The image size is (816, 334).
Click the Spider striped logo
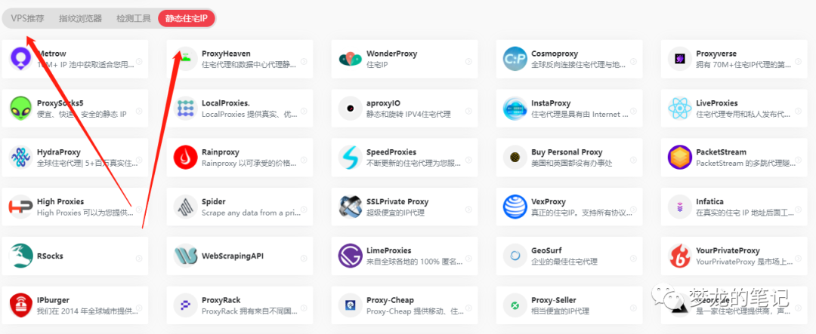pos(186,207)
